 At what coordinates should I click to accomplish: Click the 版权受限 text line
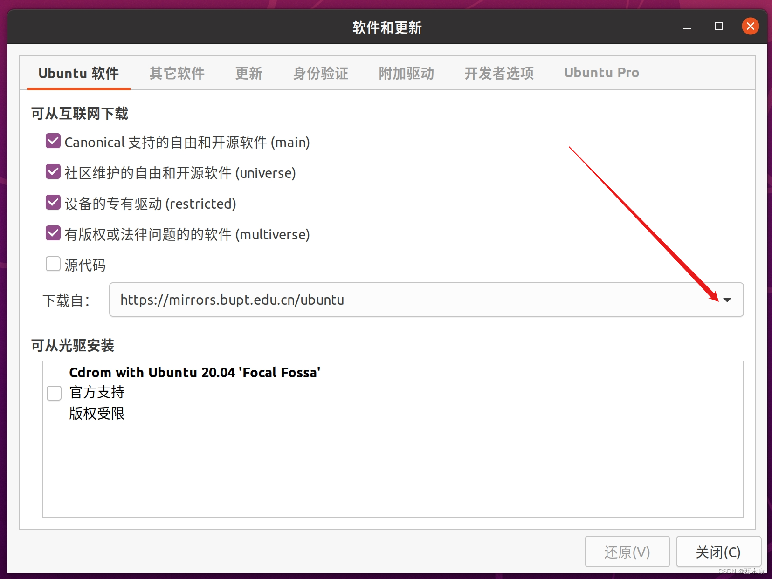(x=97, y=413)
